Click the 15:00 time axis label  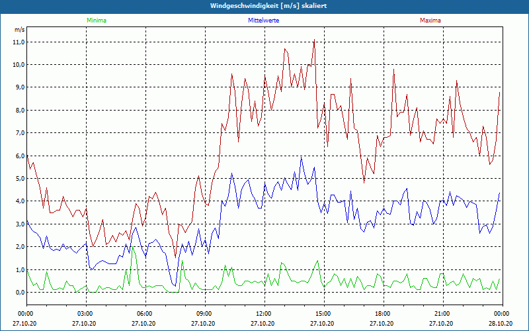324,314
